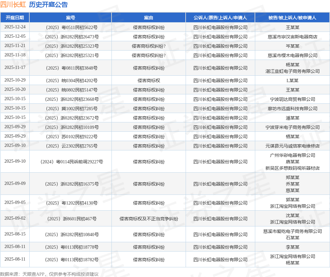Image resolution: width=330 pixels, height=277 pixels.
Task: Click defendant 岑某某
Action: pyautogui.click(x=293, y=46)
